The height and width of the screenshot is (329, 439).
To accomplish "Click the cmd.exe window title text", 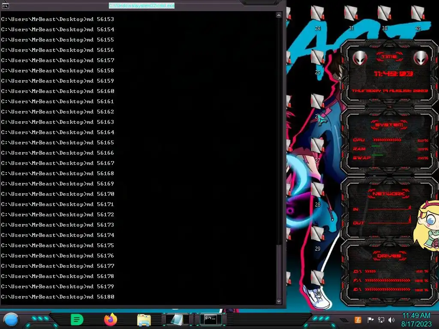I will [x=141, y=6].
